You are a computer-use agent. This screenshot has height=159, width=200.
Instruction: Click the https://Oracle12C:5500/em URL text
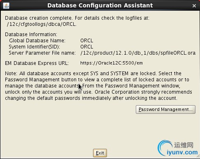coord(112,63)
